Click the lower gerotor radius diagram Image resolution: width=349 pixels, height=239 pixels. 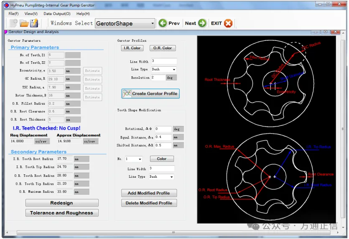(270, 177)
